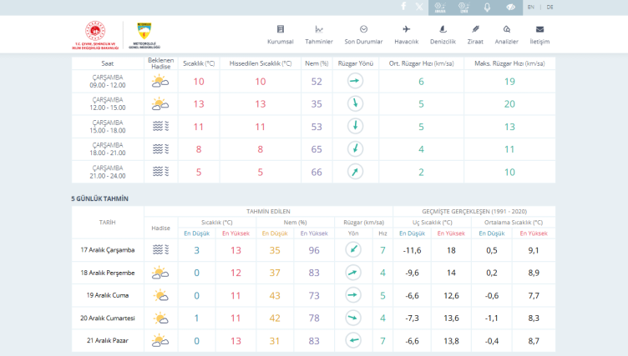Expand the Tahminler menu
The image size is (628, 356).
click(x=318, y=34)
